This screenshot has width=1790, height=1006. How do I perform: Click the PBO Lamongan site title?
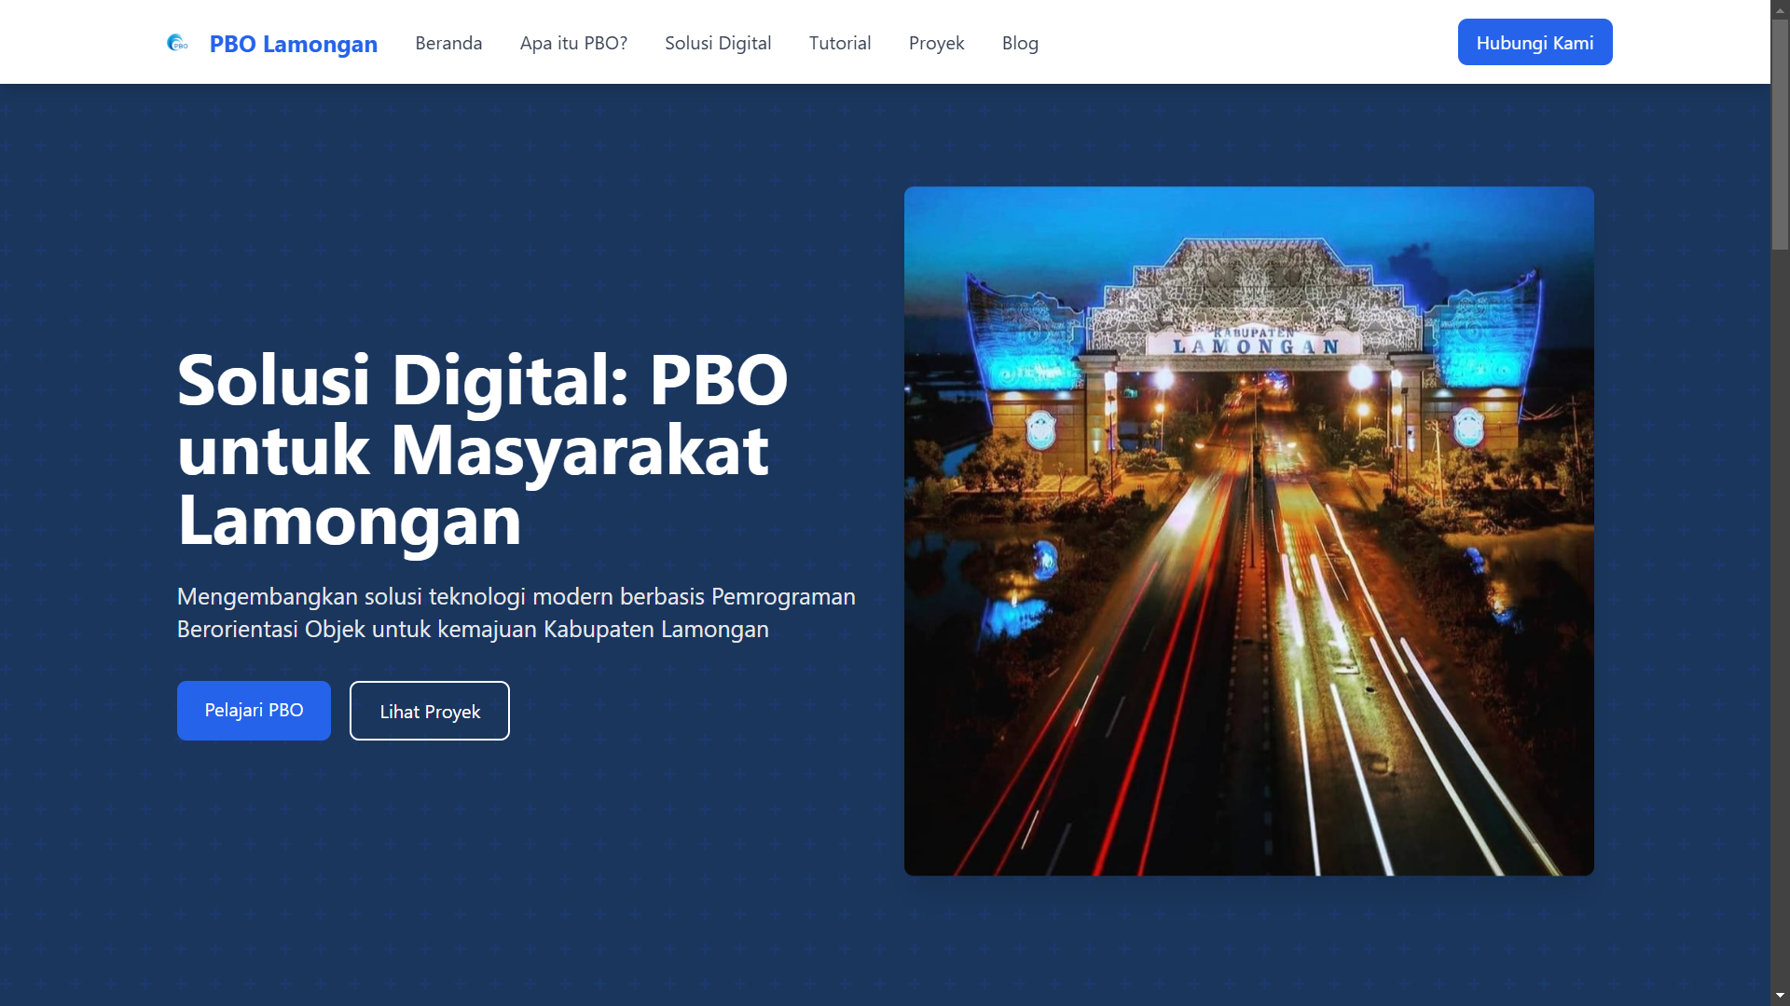(x=294, y=44)
